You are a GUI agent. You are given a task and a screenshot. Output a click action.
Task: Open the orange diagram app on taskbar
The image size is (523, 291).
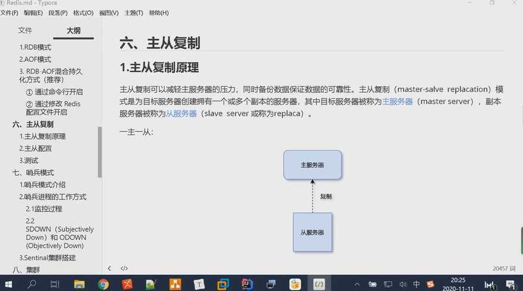click(x=175, y=284)
